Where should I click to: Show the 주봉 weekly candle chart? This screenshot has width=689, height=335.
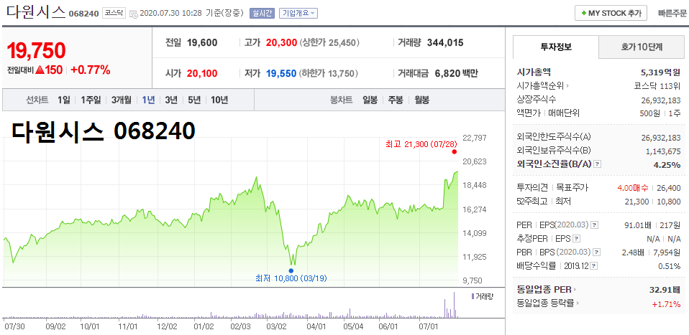click(395, 100)
